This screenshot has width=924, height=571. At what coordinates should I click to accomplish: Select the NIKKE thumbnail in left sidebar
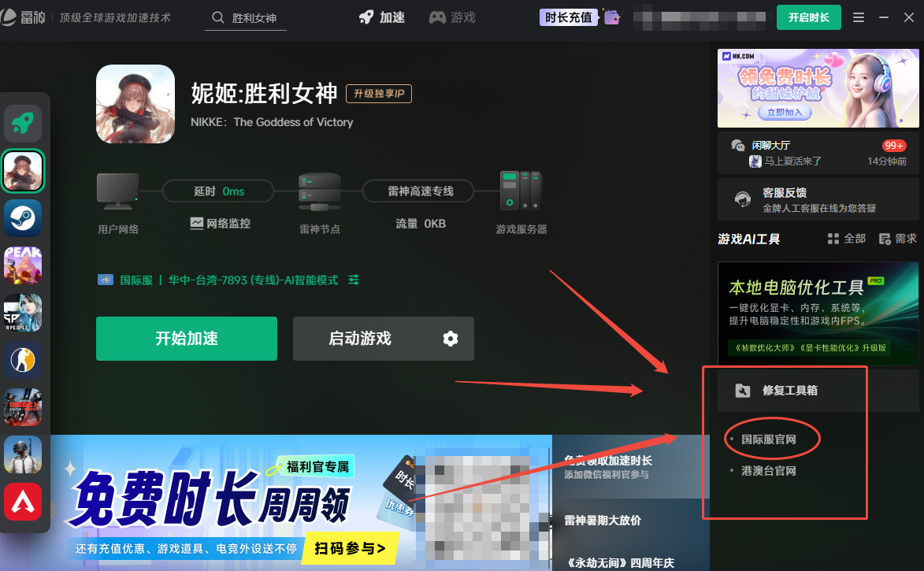[23, 171]
